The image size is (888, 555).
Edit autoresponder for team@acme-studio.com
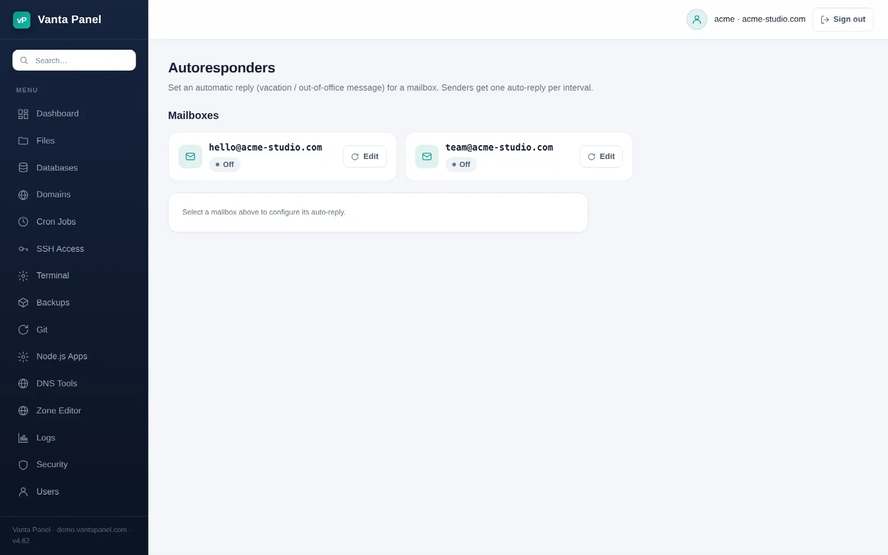pos(601,156)
